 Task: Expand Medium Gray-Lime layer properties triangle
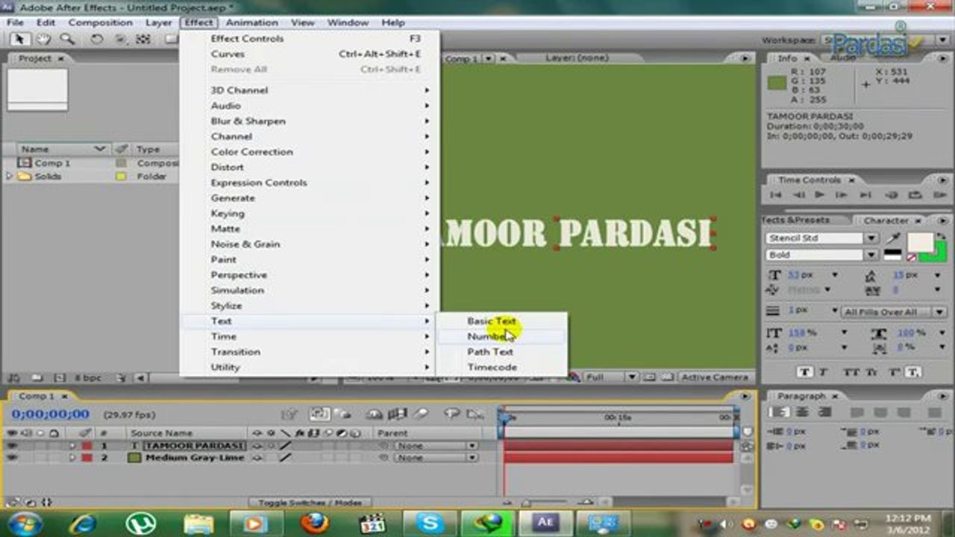pos(72,457)
